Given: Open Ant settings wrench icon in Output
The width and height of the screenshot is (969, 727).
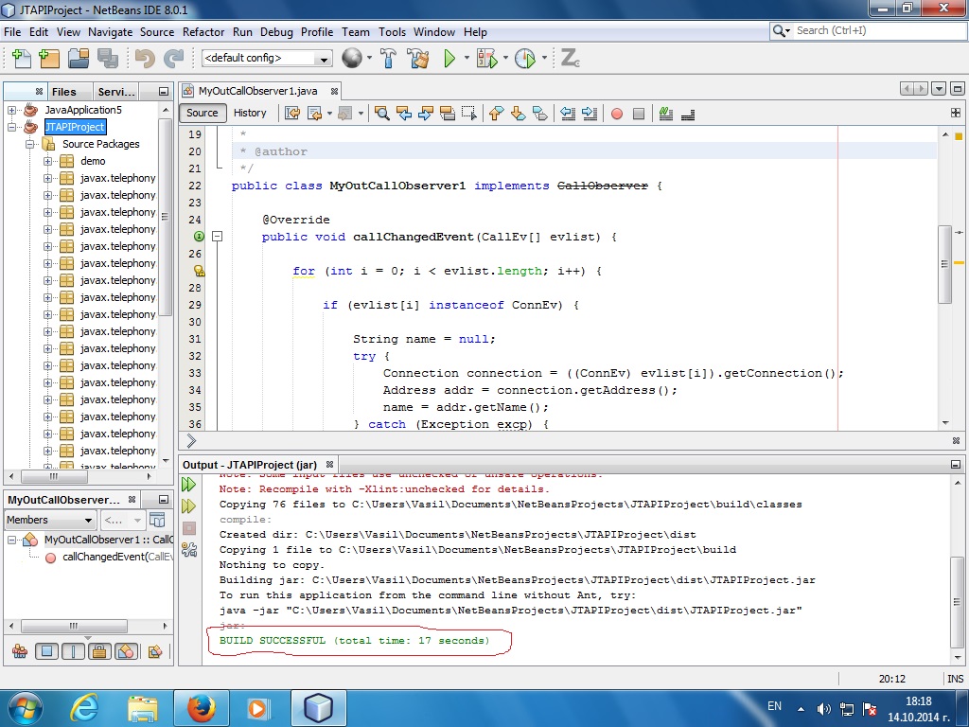Looking at the screenshot, I should pos(189,550).
